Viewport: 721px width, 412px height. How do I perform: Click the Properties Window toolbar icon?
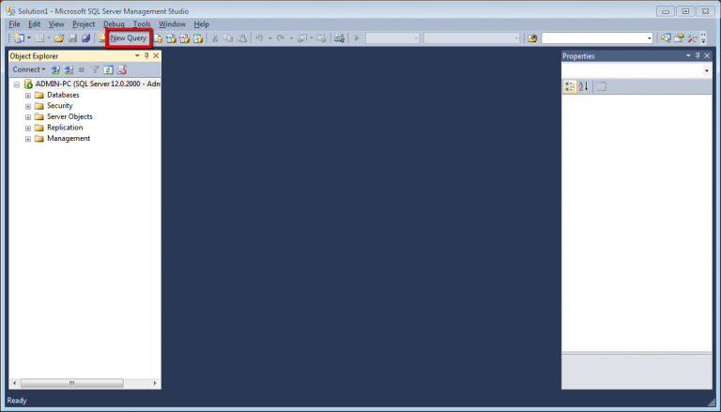click(678, 38)
